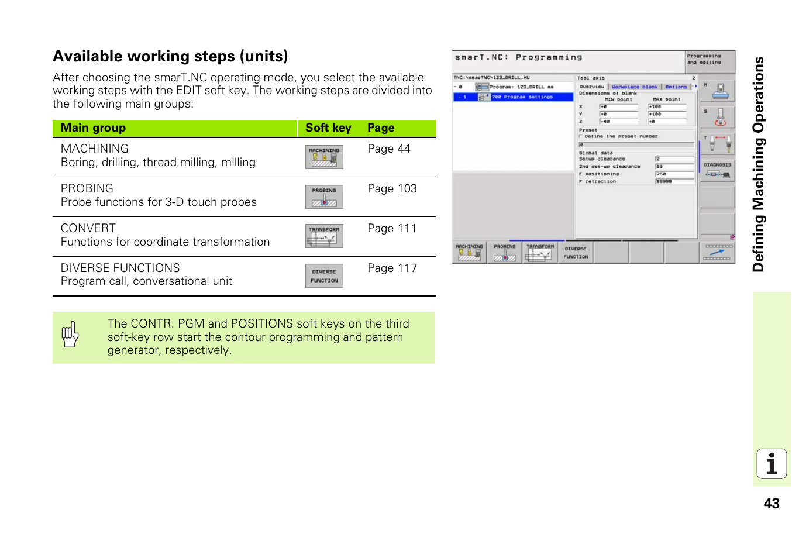Viewport: 792px width, 558px height.
Task: Click the T tool change soft key
Action: (718, 143)
